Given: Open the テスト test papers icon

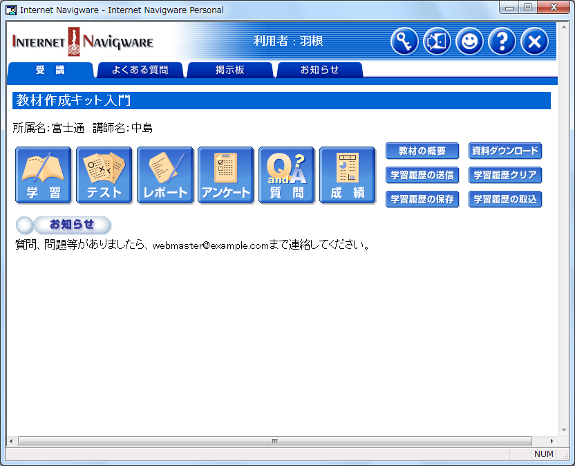Looking at the screenshot, I should (104, 175).
